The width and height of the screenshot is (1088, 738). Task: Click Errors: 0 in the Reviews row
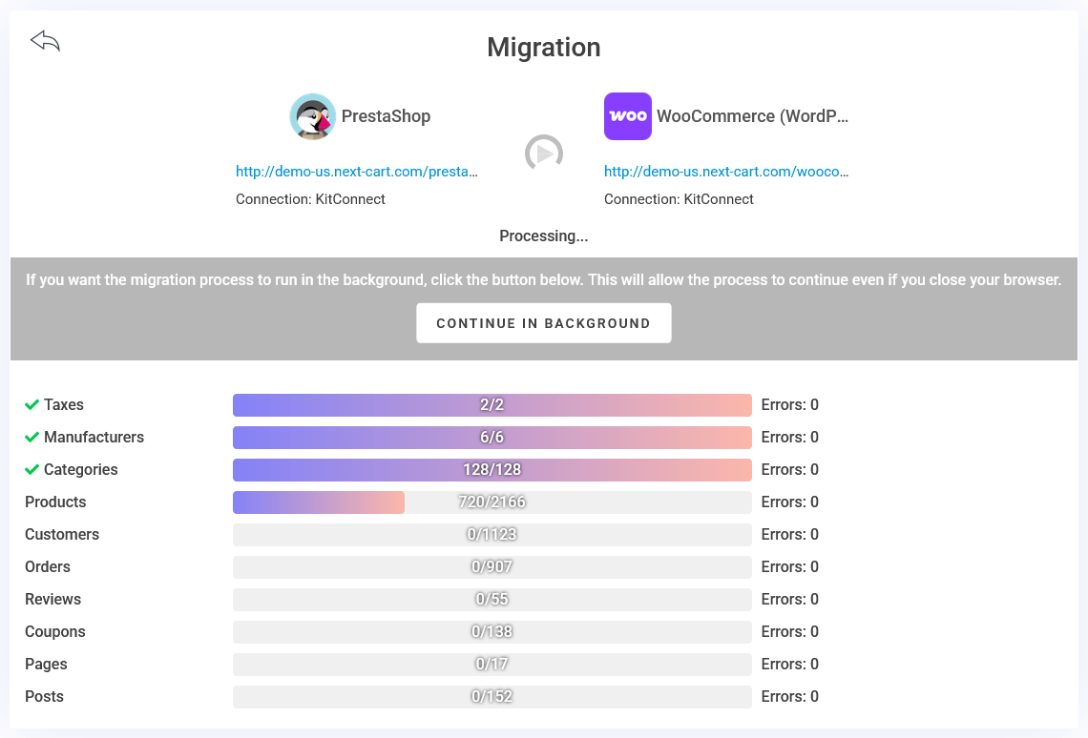click(x=789, y=600)
